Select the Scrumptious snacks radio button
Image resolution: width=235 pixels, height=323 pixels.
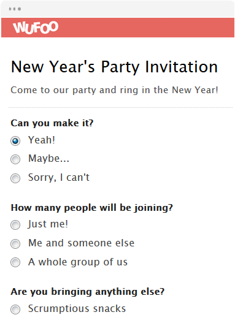pyautogui.click(x=15, y=310)
